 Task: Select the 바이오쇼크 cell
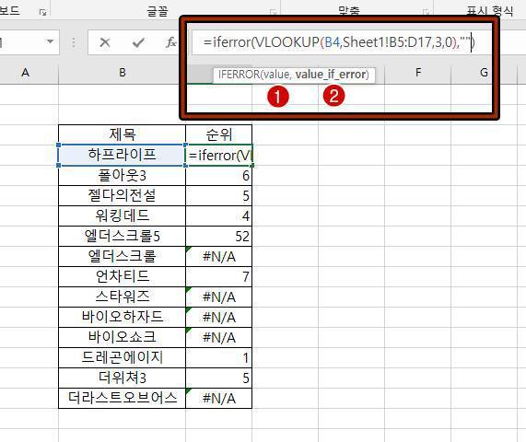coord(123,337)
